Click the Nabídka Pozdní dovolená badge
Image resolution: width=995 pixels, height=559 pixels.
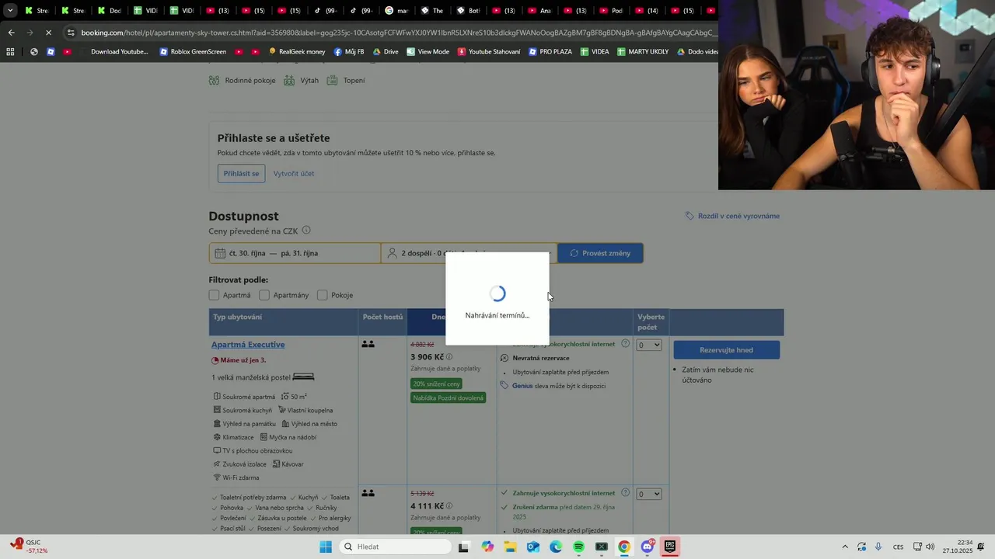[449, 398]
